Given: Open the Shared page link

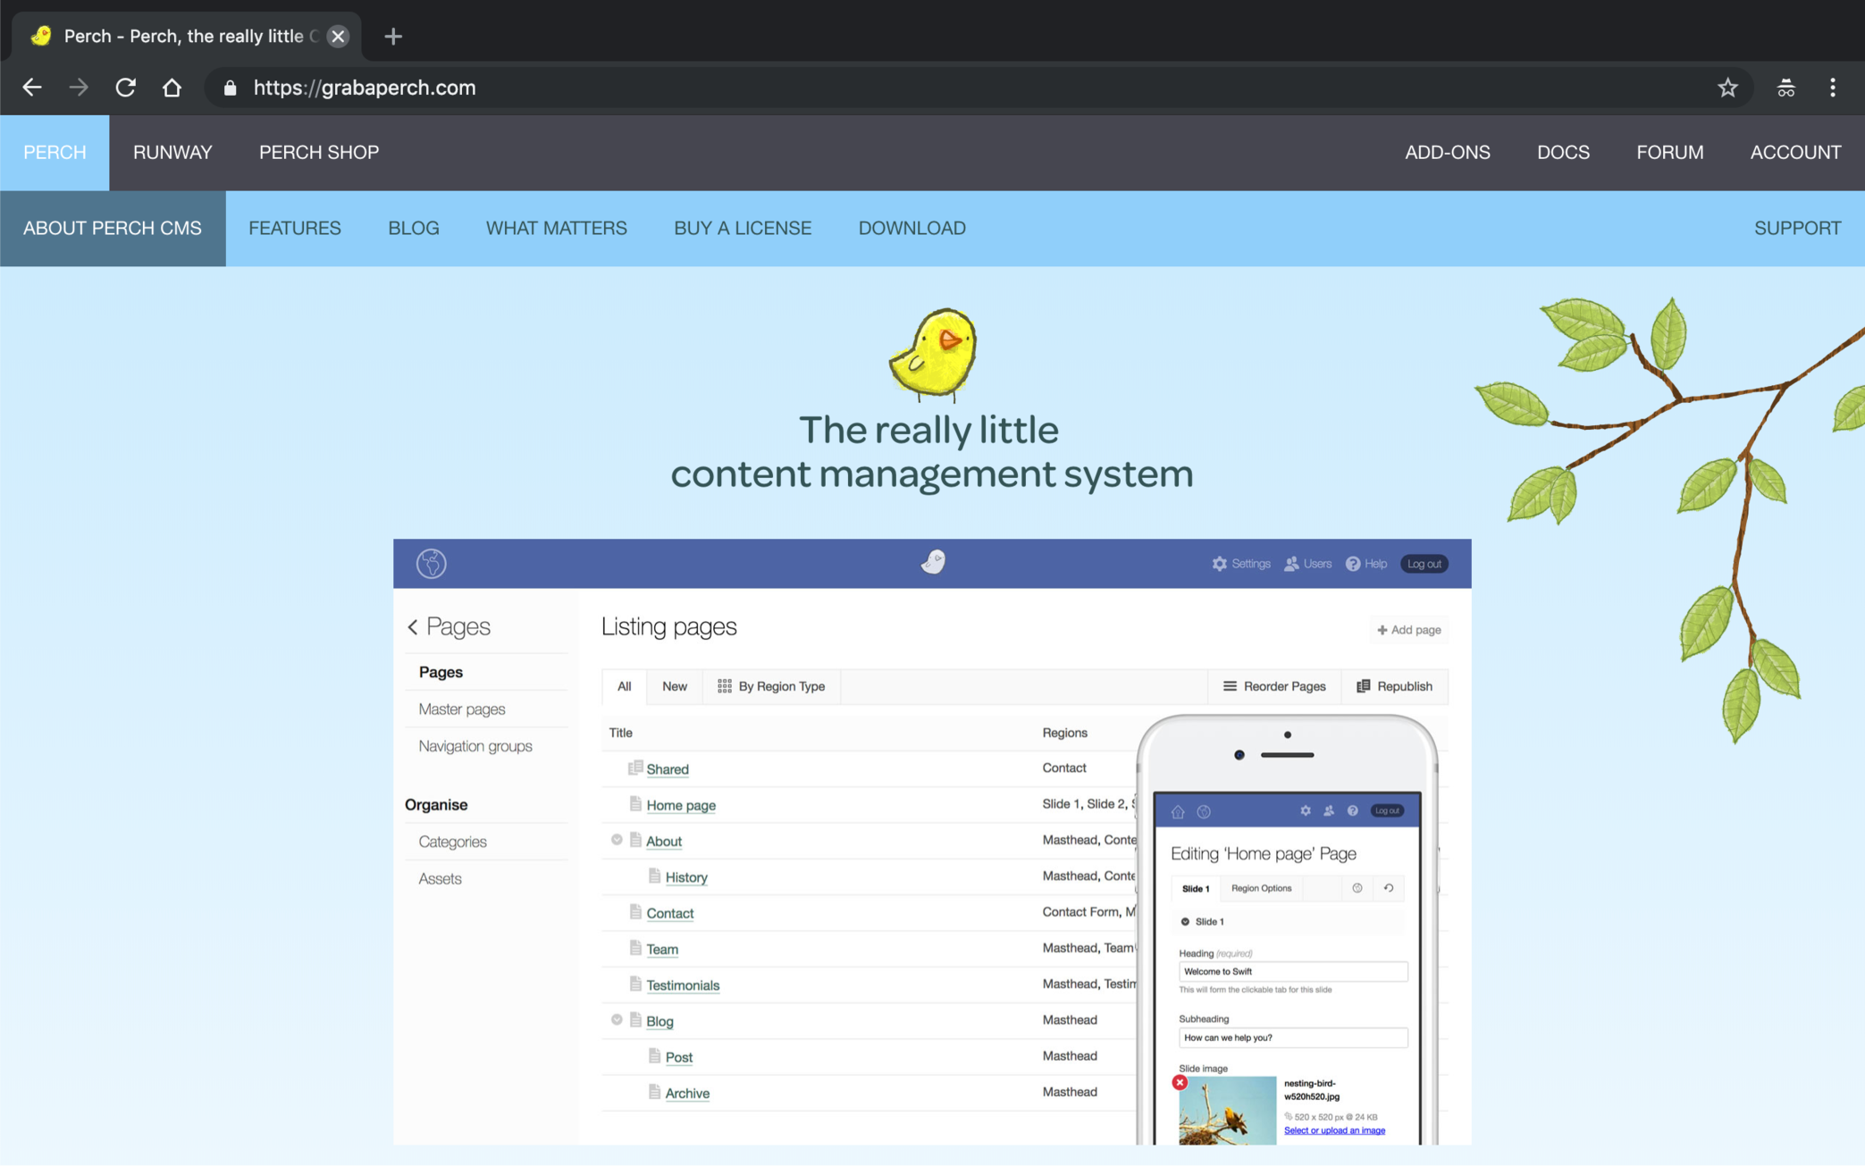Looking at the screenshot, I should pyautogui.click(x=668, y=769).
